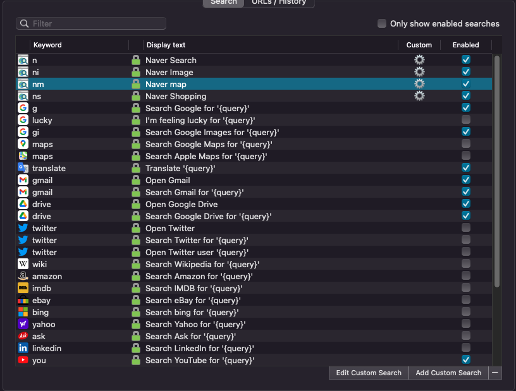Click the Bing icon
The image size is (516, 391).
(x=23, y=313)
